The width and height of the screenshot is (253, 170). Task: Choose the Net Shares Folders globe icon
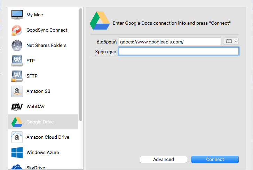click(17, 46)
